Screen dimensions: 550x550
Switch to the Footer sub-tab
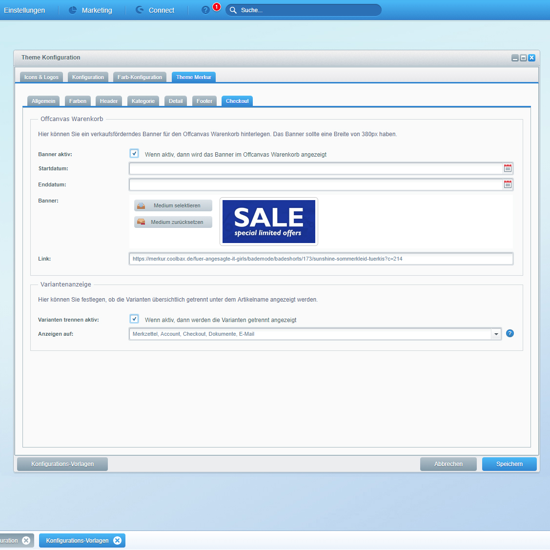click(x=204, y=101)
